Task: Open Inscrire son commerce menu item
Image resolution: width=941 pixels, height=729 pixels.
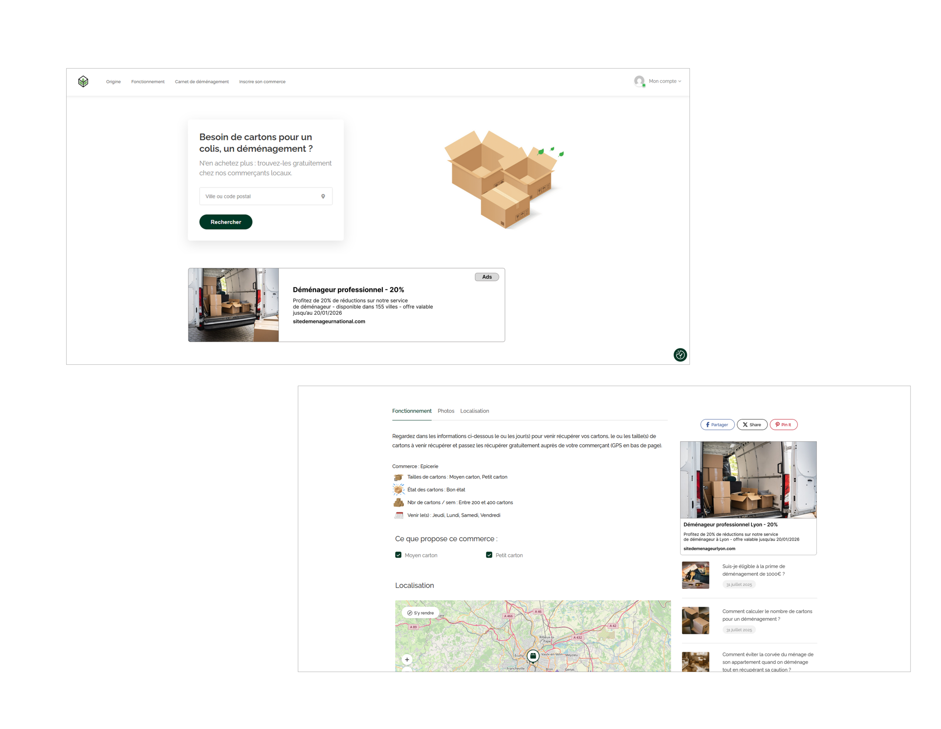Action: click(262, 82)
